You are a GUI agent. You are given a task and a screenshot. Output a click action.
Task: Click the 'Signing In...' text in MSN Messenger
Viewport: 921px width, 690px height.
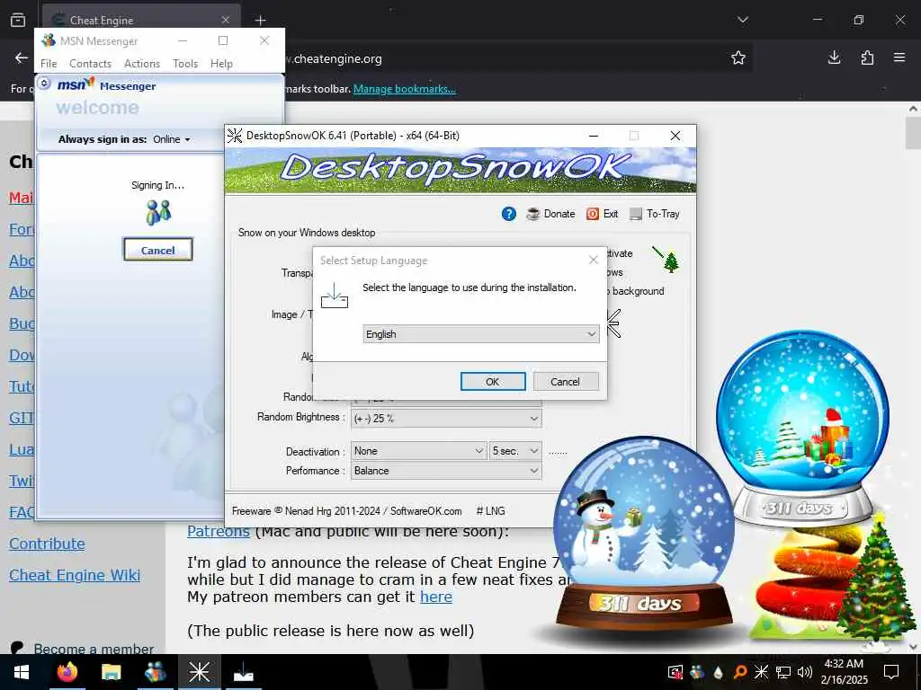click(157, 185)
